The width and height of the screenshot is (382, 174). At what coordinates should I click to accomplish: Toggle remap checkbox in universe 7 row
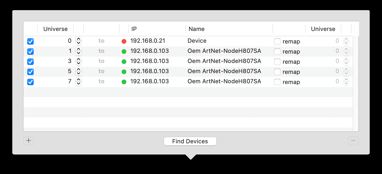point(277,82)
